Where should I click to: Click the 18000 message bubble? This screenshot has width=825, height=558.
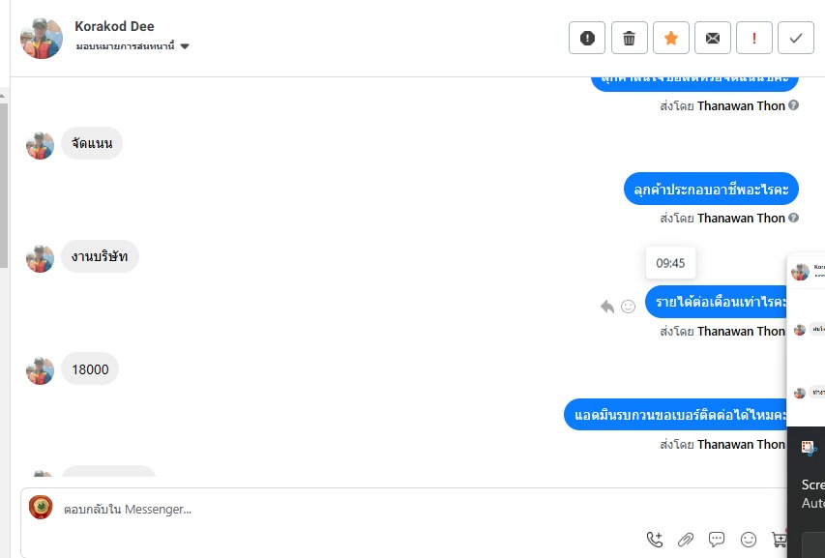[x=90, y=368]
